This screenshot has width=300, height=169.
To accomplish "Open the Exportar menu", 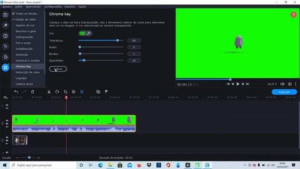I will pos(70,7).
